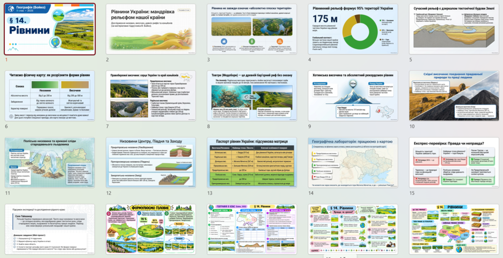The width and height of the screenshot is (503, 258).
Task: Click slide number label '2'
Action: [x=108, y=59]
